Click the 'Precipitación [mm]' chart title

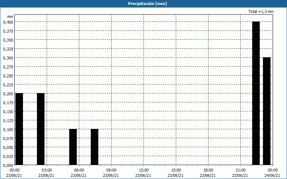click(147, 4)
